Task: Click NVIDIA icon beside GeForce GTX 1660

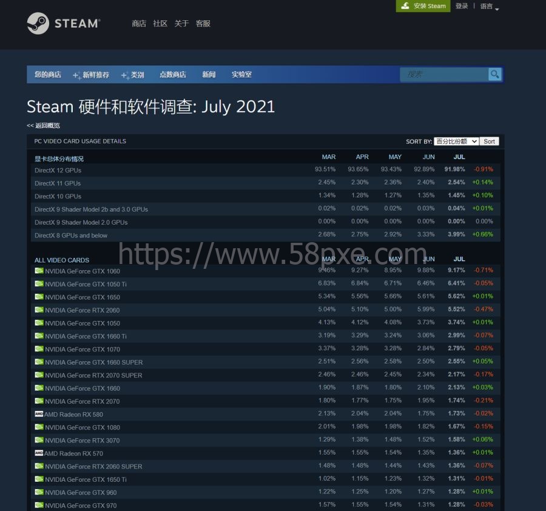Action: (39, 388)
